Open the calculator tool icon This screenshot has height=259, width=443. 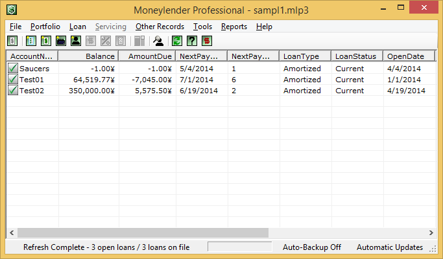[139, 41]
